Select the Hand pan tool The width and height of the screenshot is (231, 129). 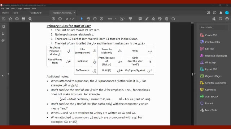[88, 19]
